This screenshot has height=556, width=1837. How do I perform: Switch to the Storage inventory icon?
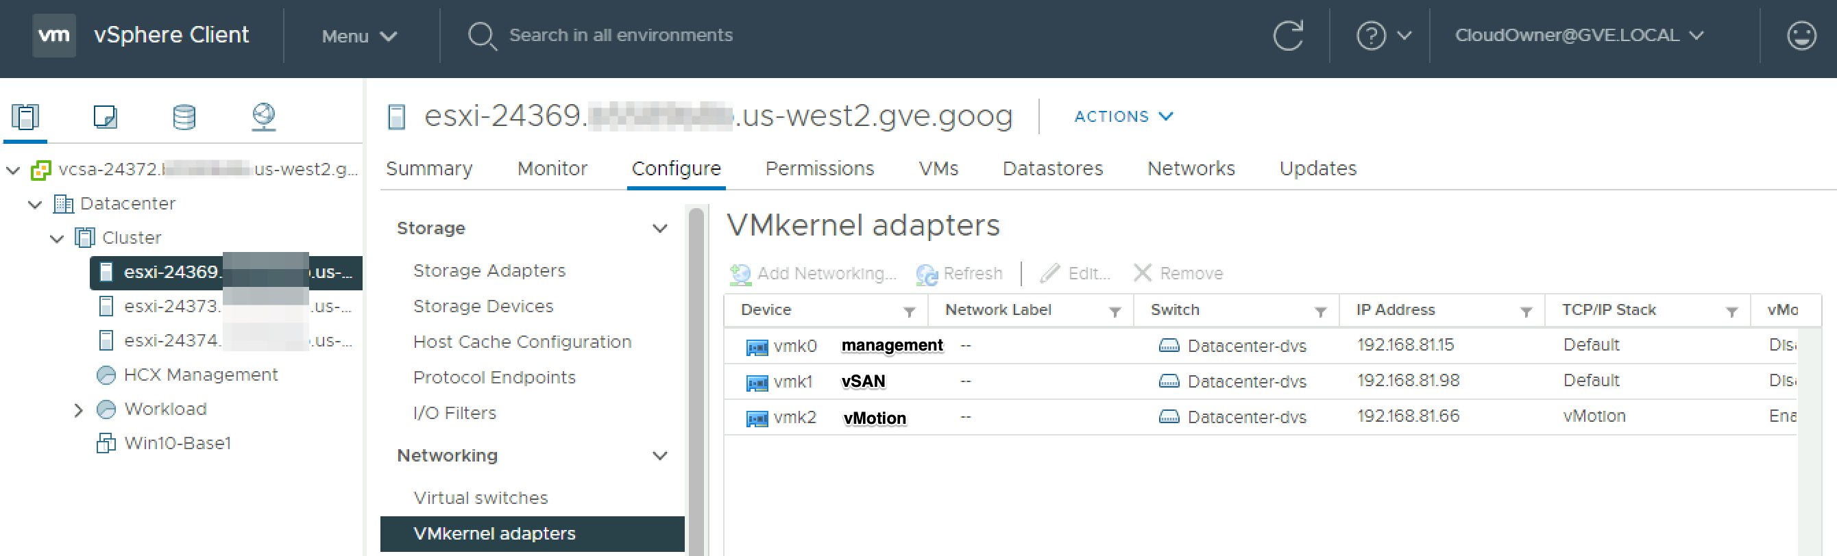click(184, 117)
